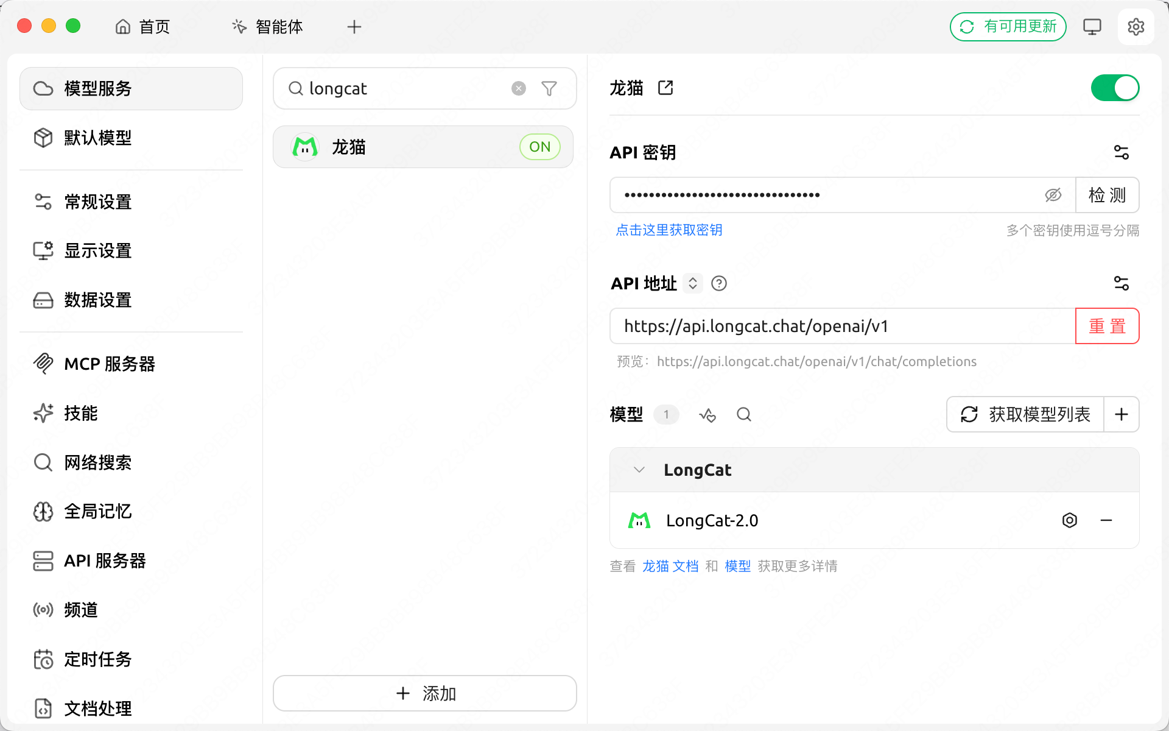Click the LongCat-2.0 model name

[712, 520]
